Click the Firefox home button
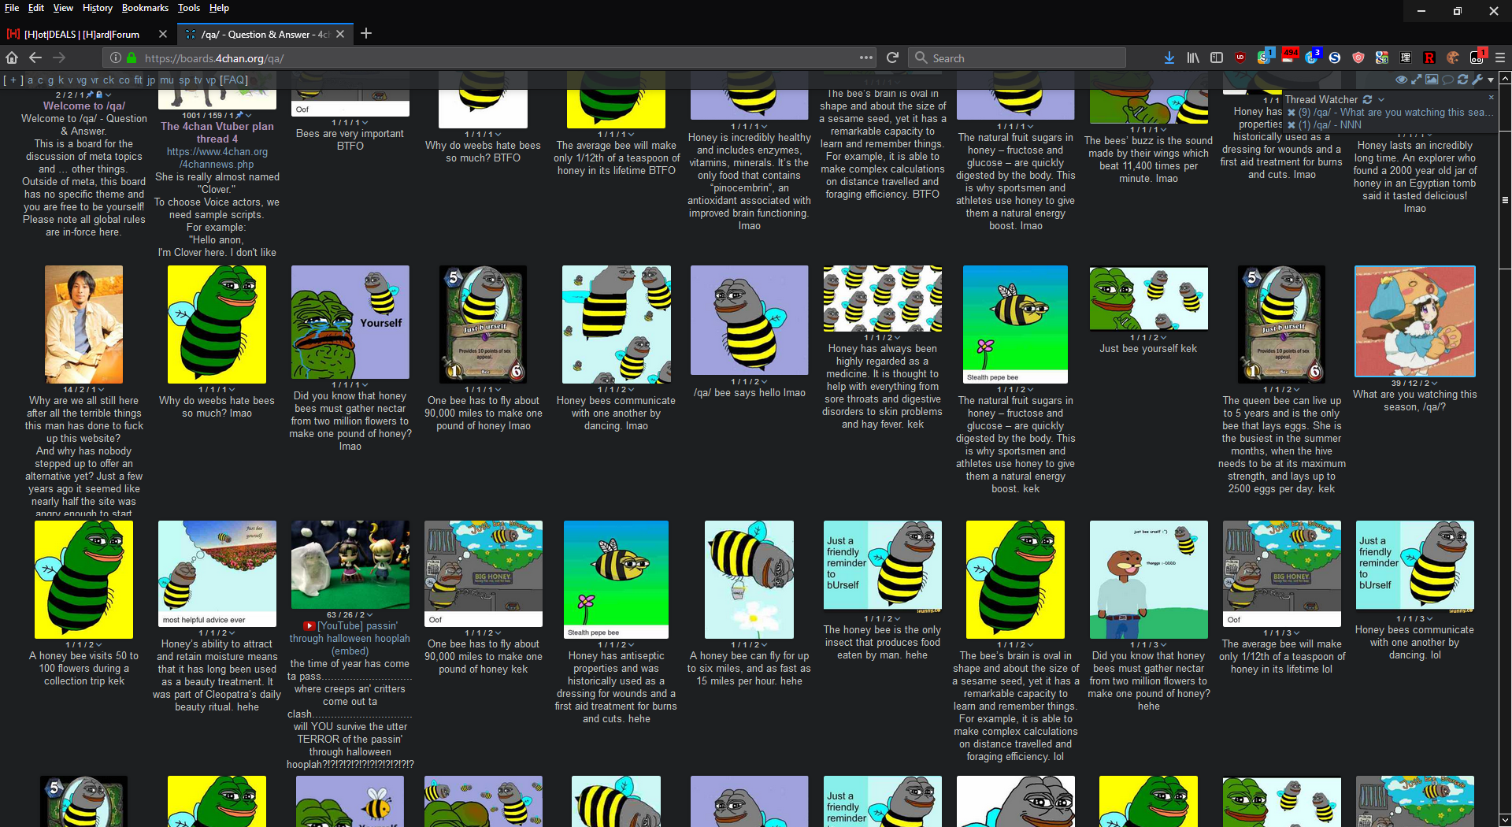This screenshot has height=827, width=1512. pos(12,57)
